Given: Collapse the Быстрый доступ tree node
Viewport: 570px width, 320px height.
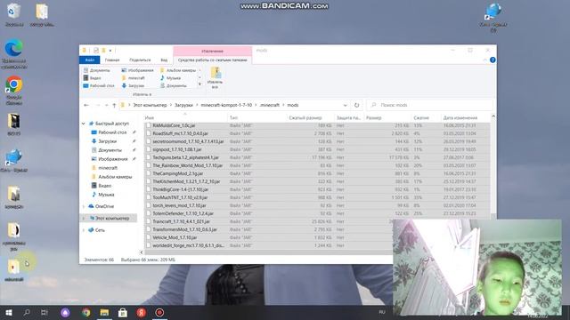Looking at the screenshot, I should [83, 124].
